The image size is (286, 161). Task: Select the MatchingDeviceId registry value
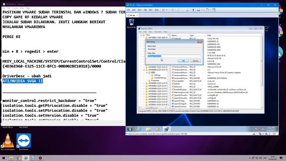click(181, 93)
